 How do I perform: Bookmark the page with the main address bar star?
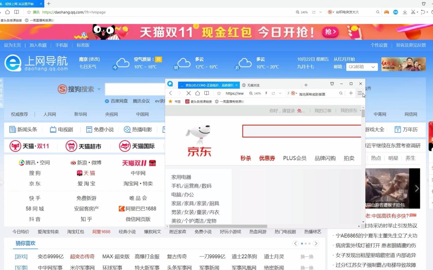(29, 12)
